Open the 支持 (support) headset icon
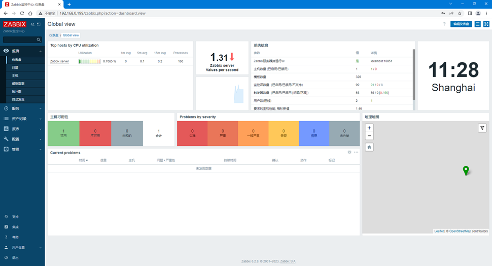This screenshot has width=492, height=266. [x=6, y=217]
